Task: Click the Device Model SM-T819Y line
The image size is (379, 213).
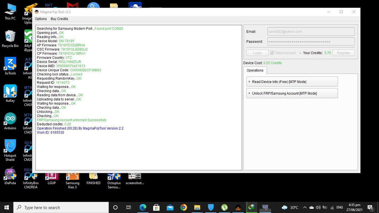Action: tap(56, 41)
